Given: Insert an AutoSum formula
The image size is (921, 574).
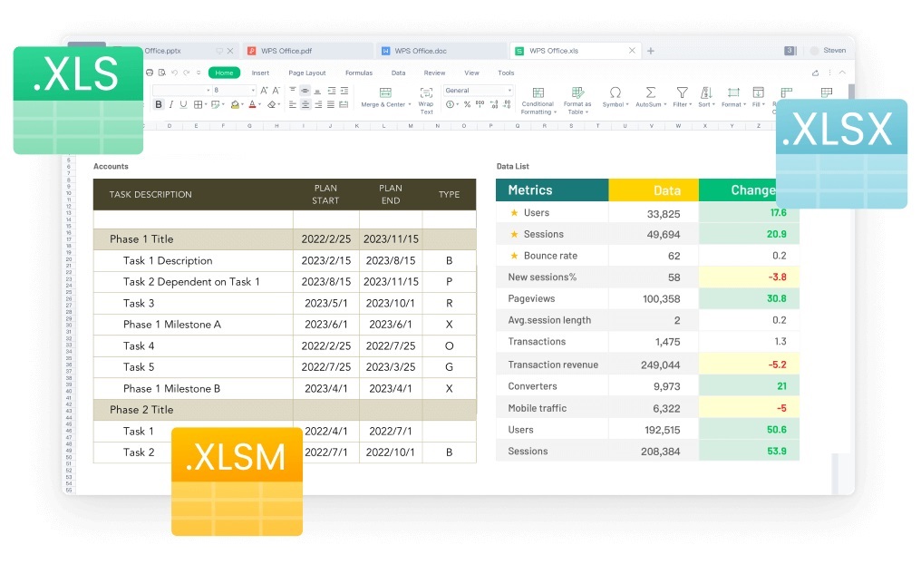Looking at the screenshot, I should [x=650, y=91].
